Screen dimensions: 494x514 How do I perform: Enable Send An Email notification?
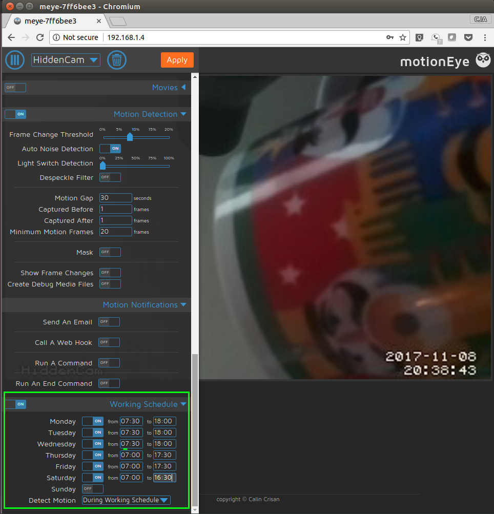click(x=109, y=322)
